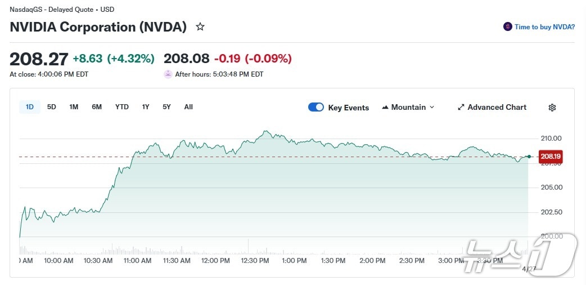Click the after-hours moon icon
The width and height of the screenshot is (586, 285).
(168, 74)
